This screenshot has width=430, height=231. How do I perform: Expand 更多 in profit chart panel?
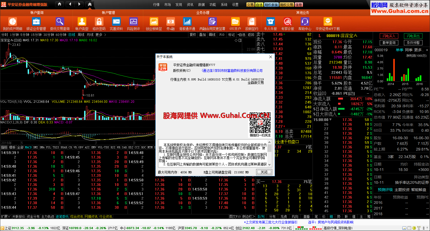419,50
